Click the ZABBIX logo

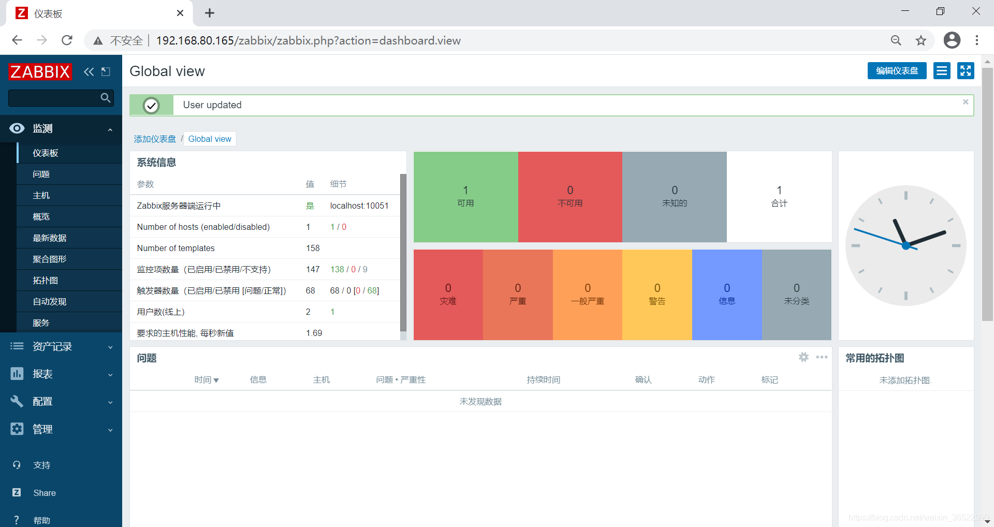(40, 71)
